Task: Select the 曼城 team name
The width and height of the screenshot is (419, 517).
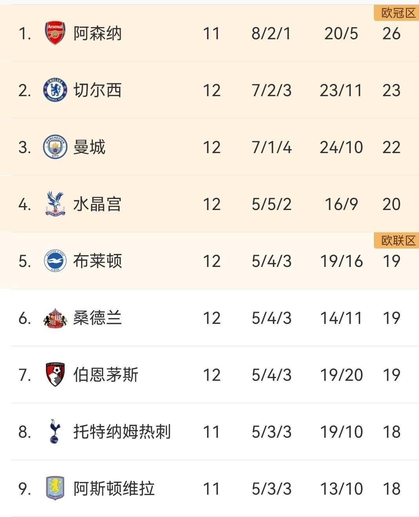Action: click(x=89, y=147)
